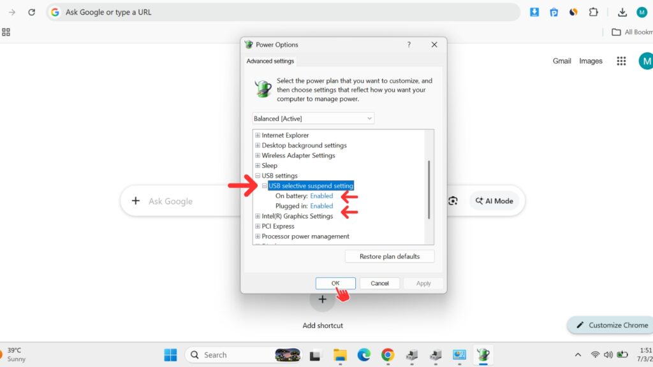This screenshot has width=653, height=367.
Task: Launch Microsoft Edge from taskbar
Action: tap(363, 355)
